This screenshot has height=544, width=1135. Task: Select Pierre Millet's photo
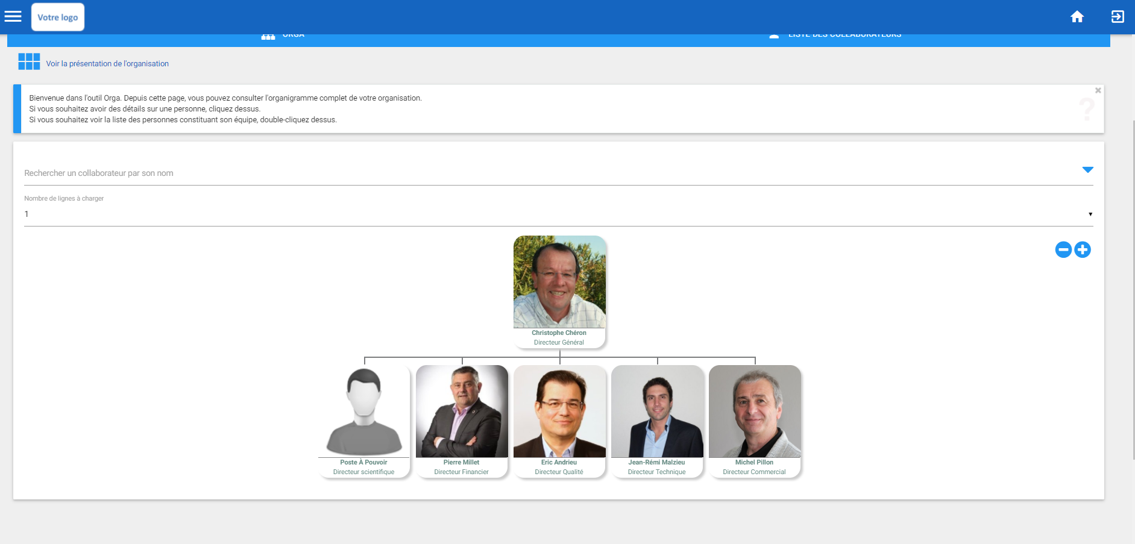click(x=462, y=411)
